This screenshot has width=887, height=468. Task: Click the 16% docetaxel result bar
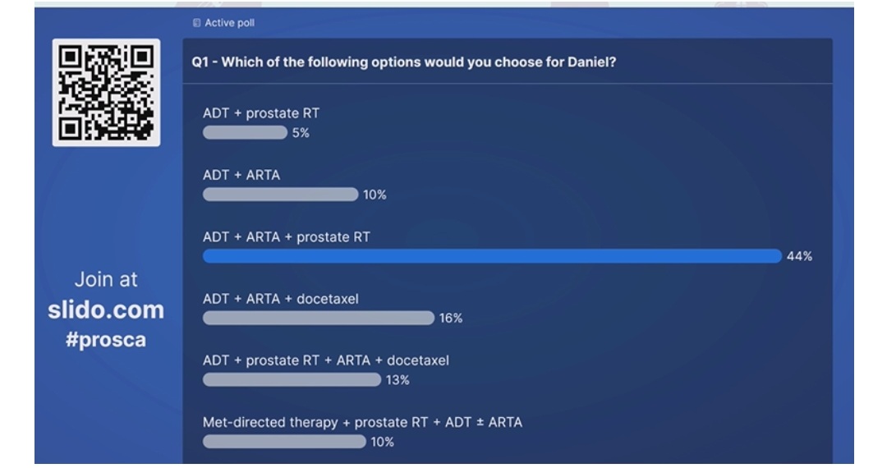point(319,319)
